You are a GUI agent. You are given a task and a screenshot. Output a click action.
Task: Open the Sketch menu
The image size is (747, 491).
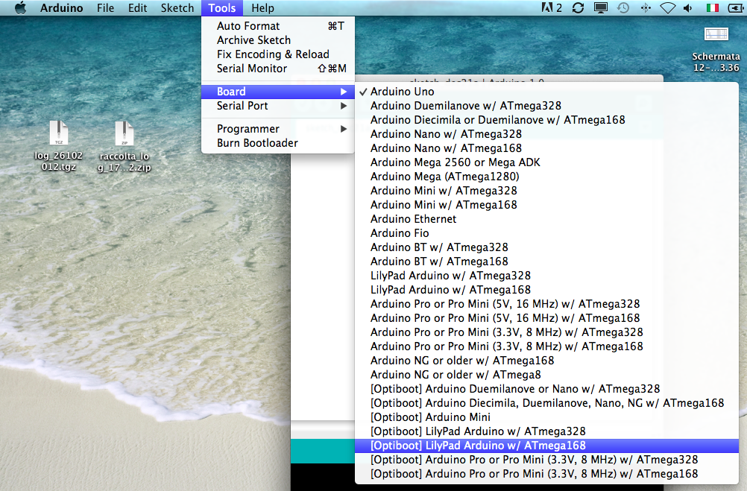(177, 8)
